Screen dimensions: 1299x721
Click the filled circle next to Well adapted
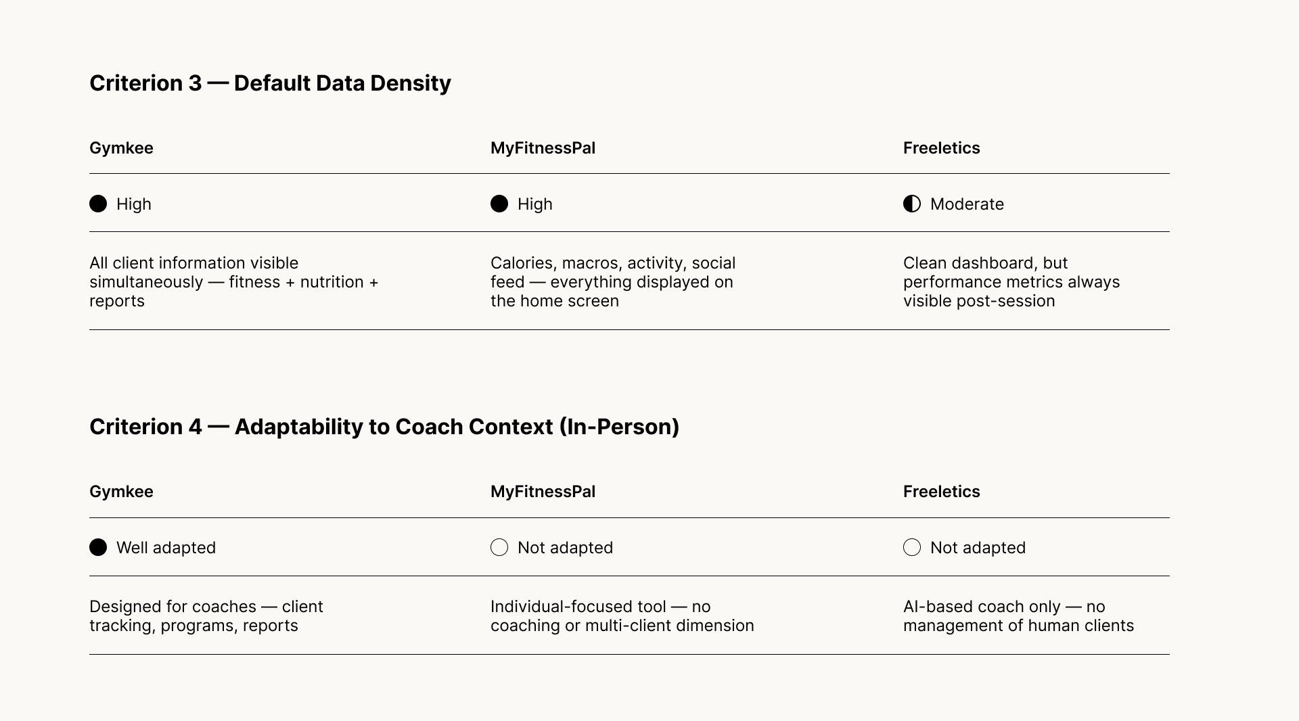[x=98, y=547]
